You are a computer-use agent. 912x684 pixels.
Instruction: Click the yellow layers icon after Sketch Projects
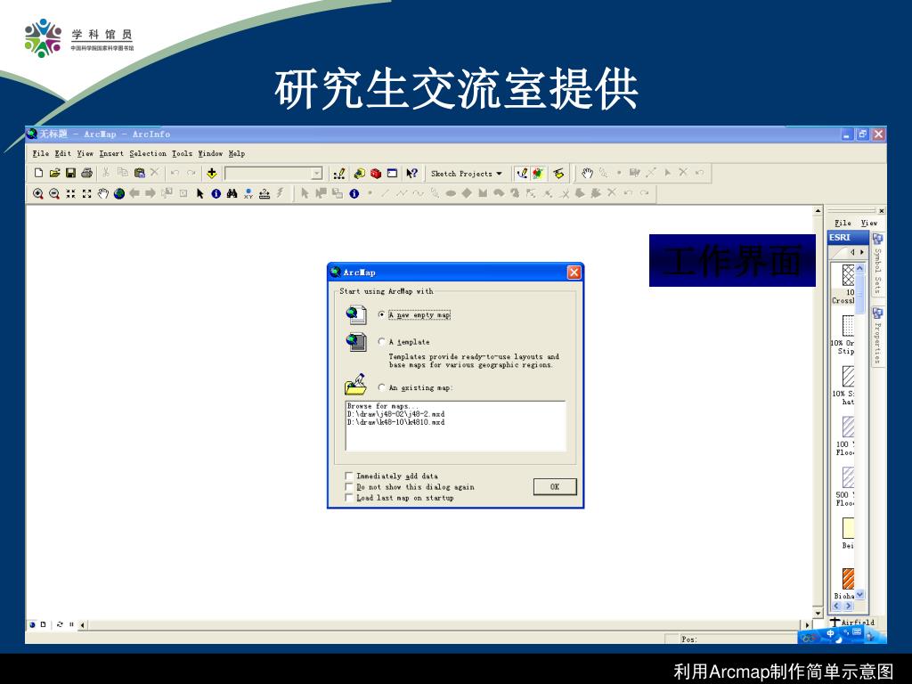pyautogui.click(x=558, y=174)
